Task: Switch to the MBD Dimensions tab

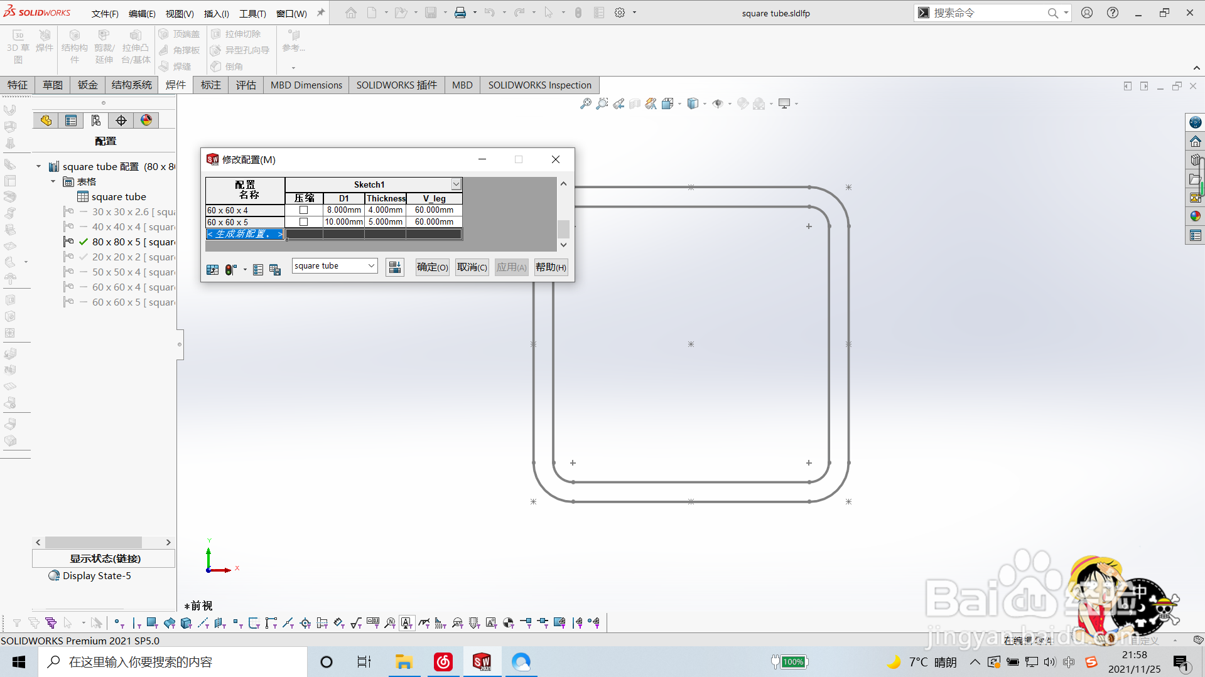Action: tap(306, 85)
